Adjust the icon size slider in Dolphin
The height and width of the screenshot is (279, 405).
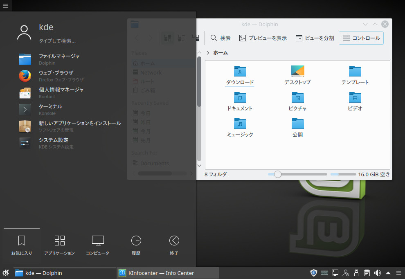pyautogui.click(x=278, y=174)
